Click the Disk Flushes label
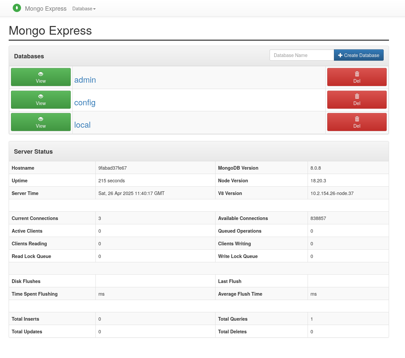The image size is (405, 358). (26, 281)
